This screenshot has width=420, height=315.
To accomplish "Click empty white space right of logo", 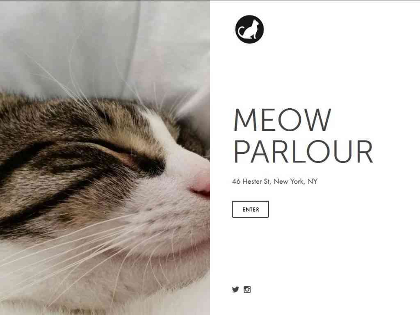I will (335, 30).
